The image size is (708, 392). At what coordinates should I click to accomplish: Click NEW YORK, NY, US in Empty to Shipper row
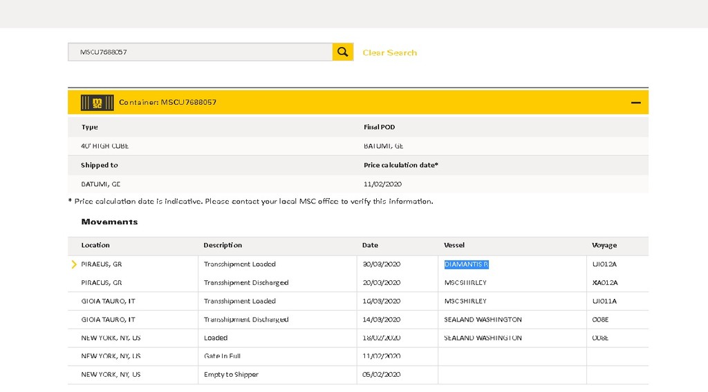click(x=111, y=375)
